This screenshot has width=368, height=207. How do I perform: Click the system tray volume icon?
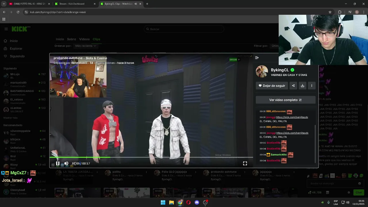point(348,202)
